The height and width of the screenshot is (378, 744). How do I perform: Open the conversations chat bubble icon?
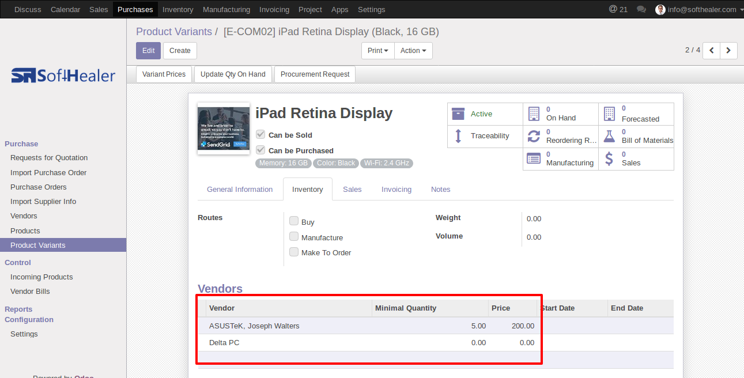click(x=641, y=9)
